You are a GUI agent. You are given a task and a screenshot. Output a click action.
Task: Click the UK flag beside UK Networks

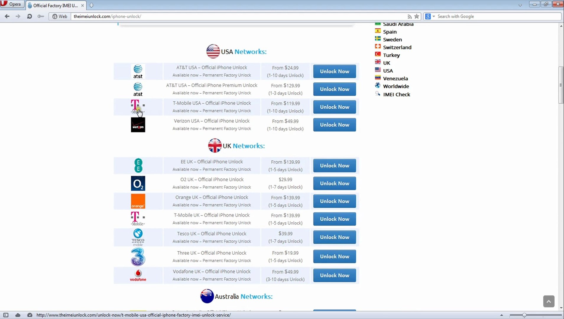coord(215,146)
